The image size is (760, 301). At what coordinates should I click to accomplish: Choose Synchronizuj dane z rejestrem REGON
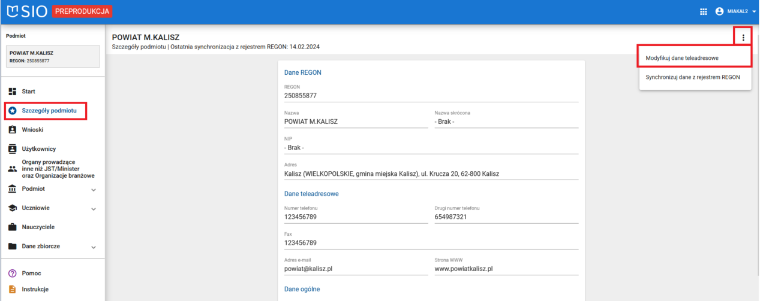pos(692,77)
